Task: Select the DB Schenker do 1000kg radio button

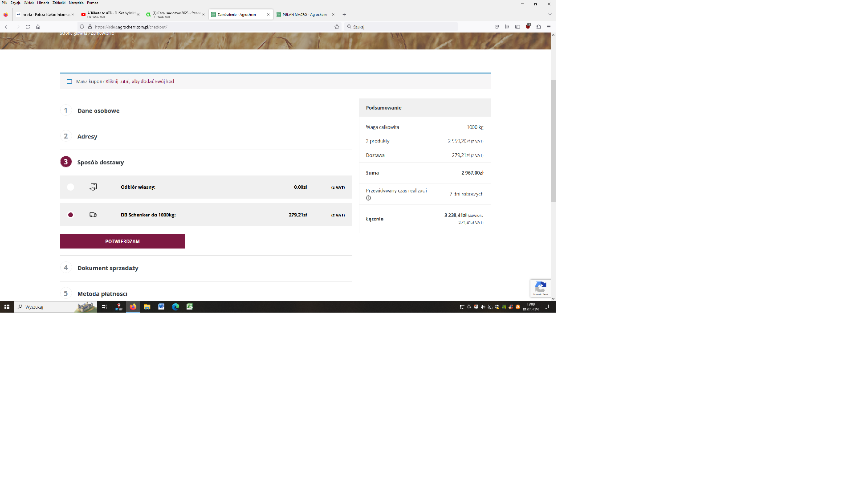Action: click(x=70, y=215)
